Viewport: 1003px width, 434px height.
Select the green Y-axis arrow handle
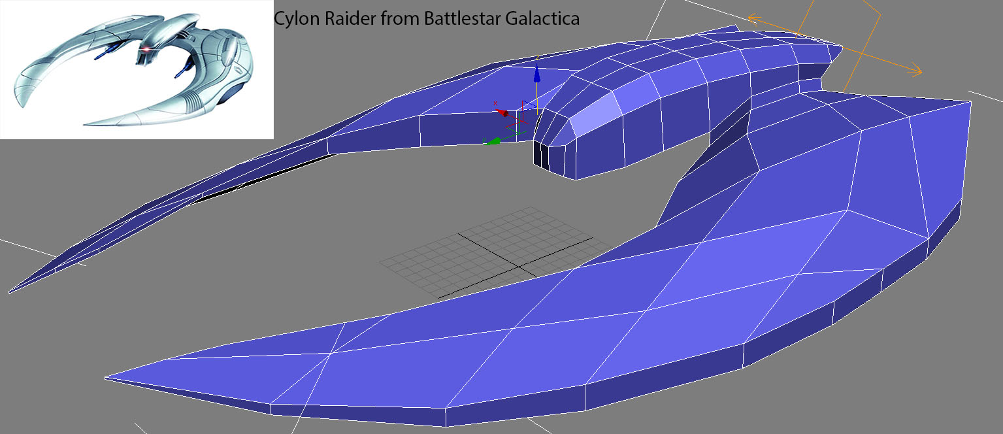[x=494, y=140]
